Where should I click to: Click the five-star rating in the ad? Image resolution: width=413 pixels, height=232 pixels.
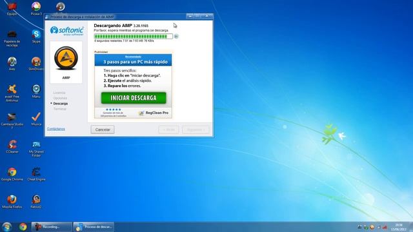tap(114, 110)
